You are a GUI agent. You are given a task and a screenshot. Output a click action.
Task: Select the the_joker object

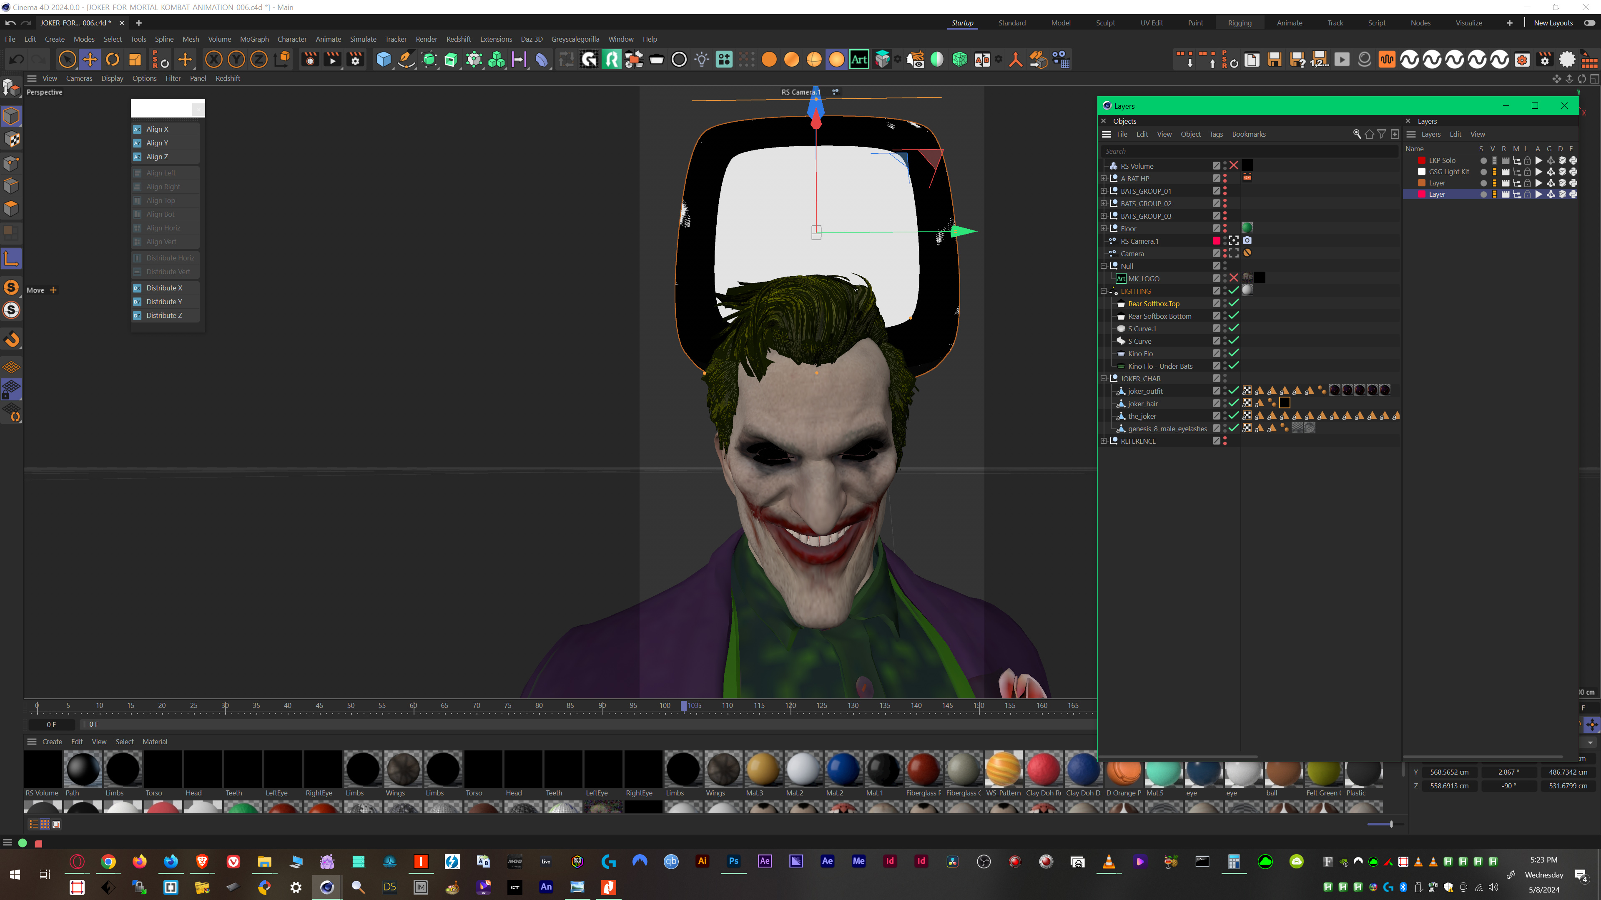coord(1142,416)
